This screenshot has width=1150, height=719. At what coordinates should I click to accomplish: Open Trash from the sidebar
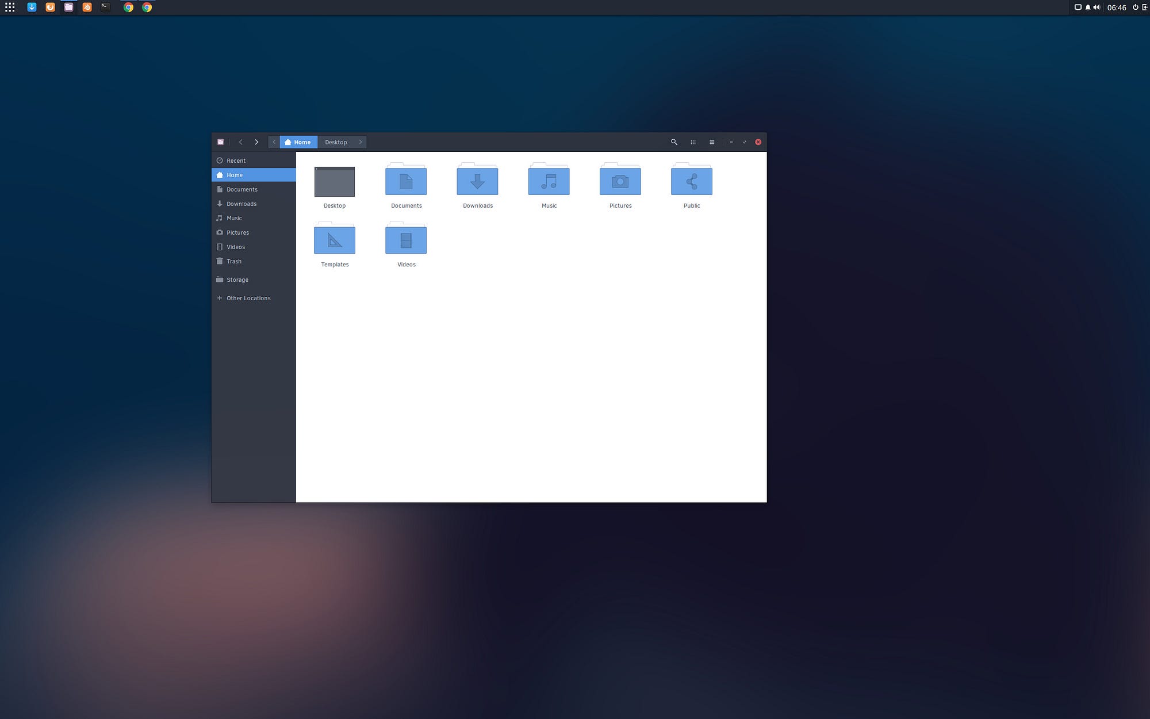click(x=254, y=261)
